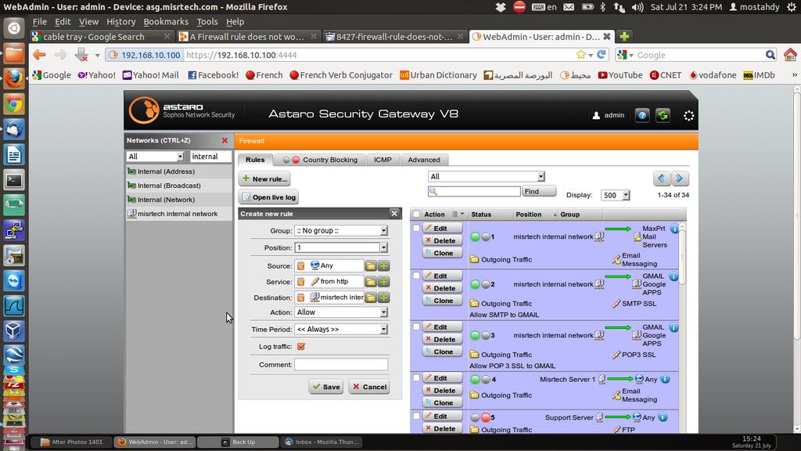Open the volume indicator in top panel
The height and width of the screenshot is (451, 801).
click(637, 7)
